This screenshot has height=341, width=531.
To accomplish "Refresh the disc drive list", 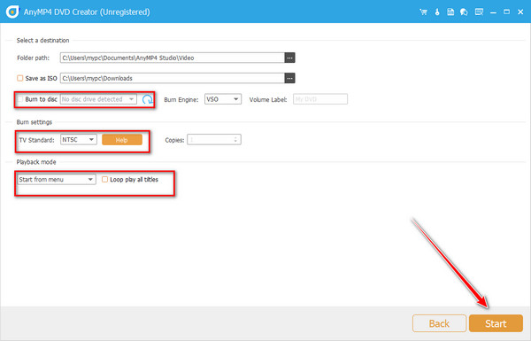I will click(147, 99).
